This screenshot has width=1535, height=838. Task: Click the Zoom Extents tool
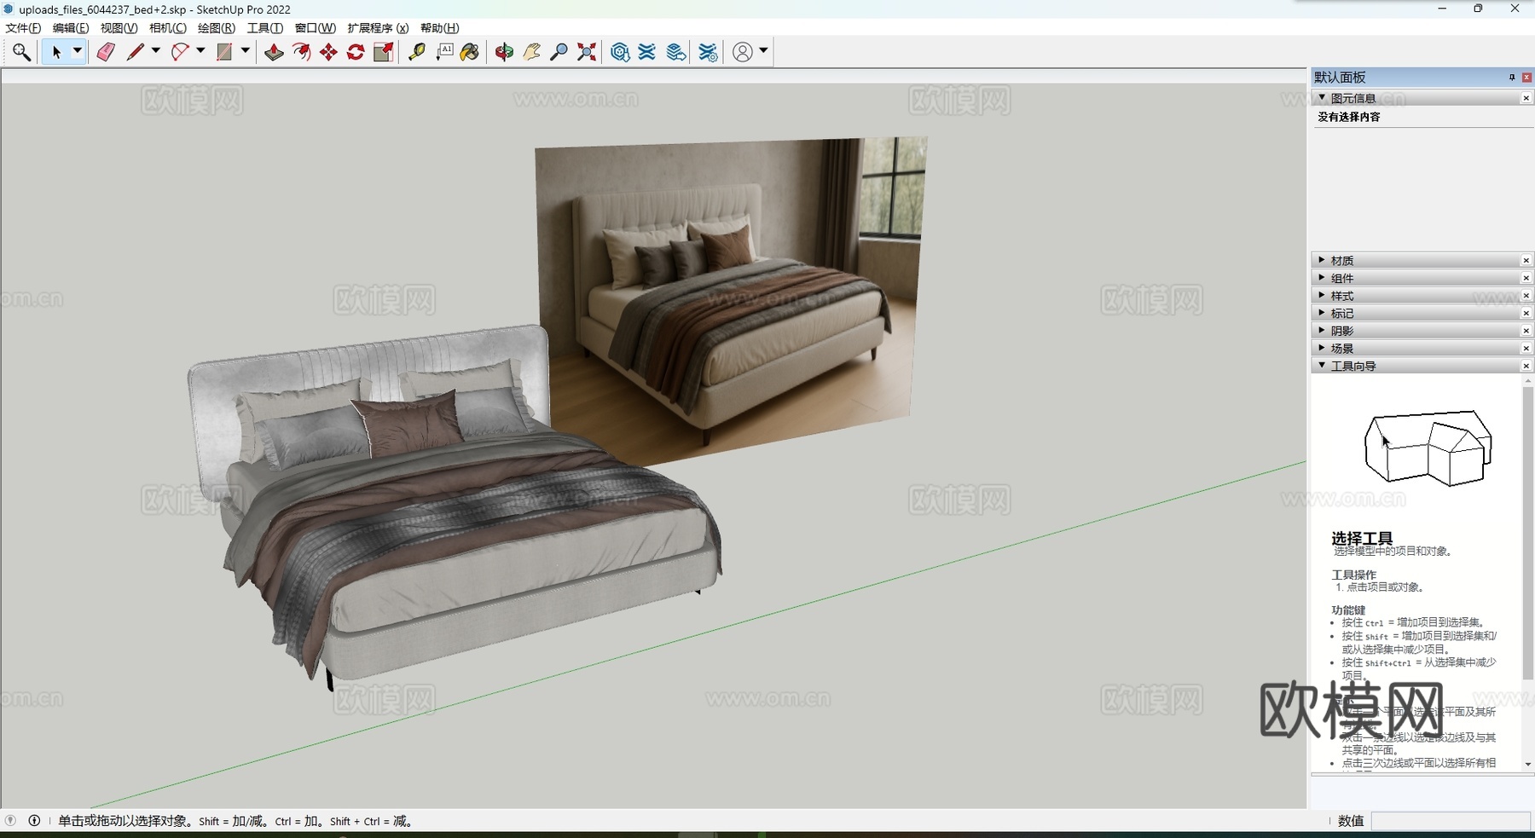[x=586, y=52]
